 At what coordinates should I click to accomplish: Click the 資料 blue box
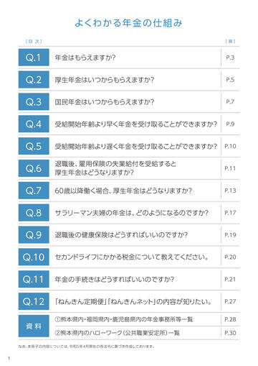point(34,326)
